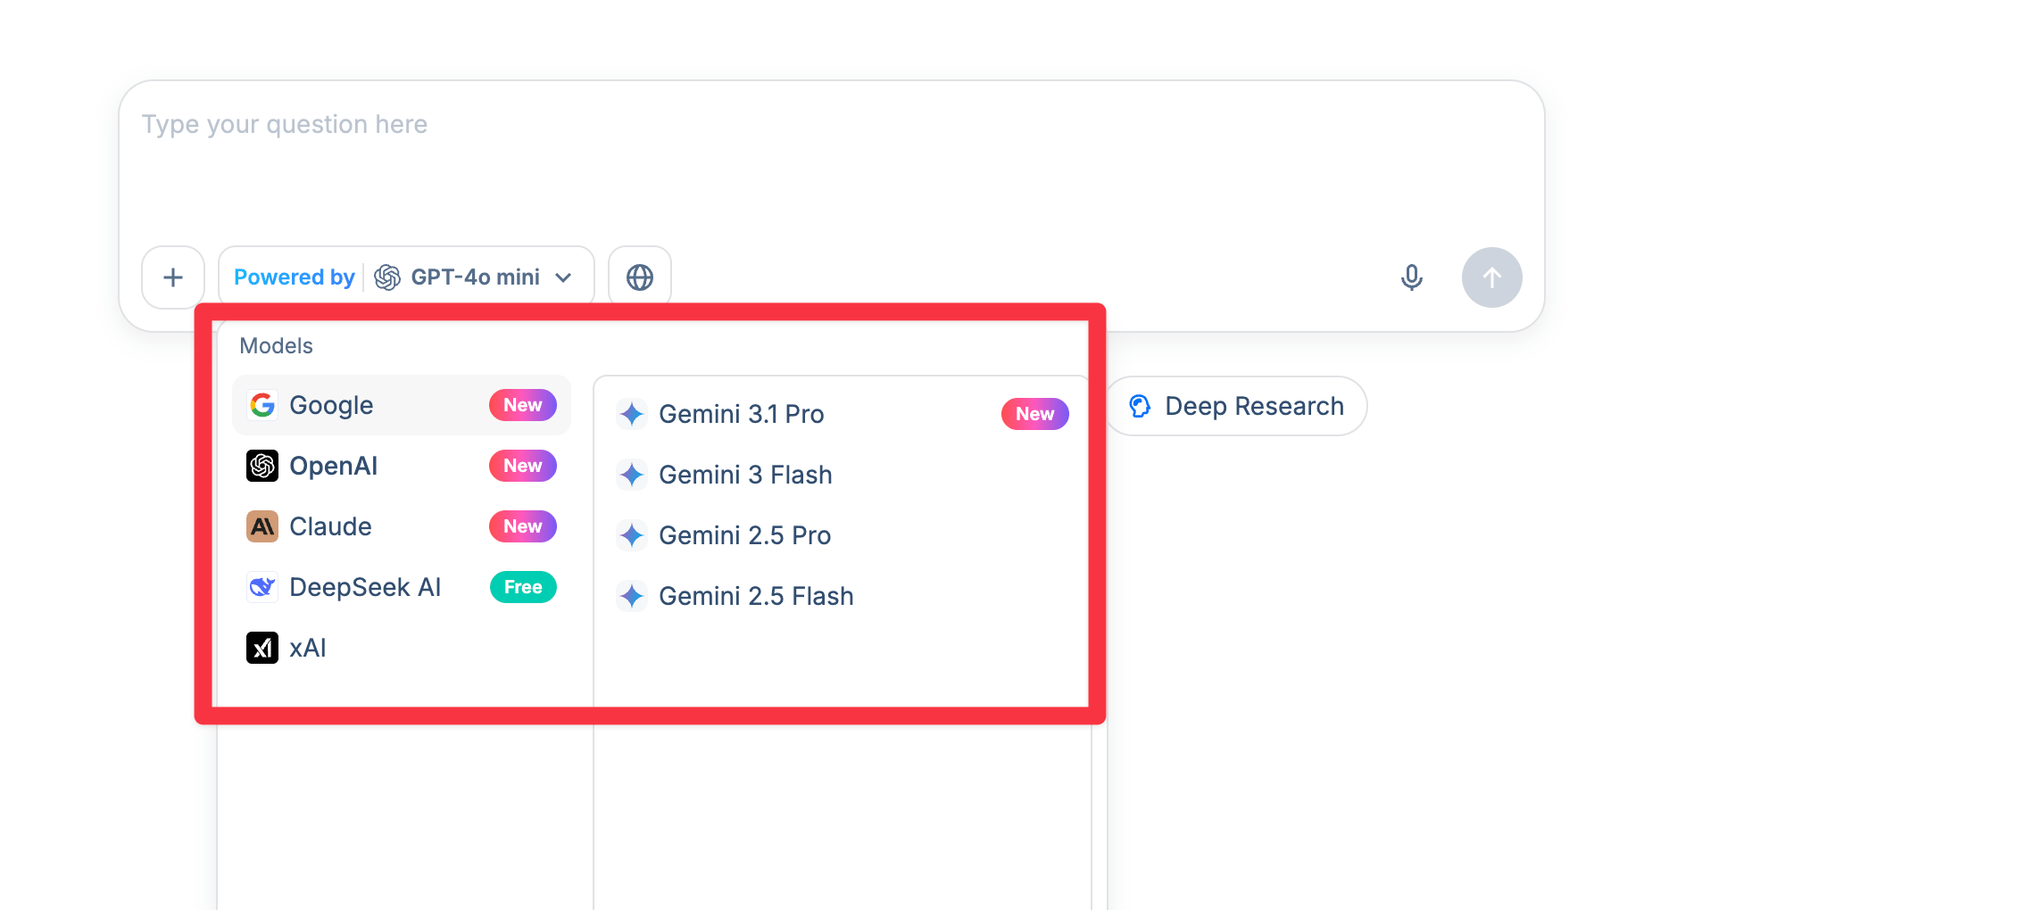Viewport: 2026px width, 910px height.
Task: Click the plus attachment icon
Action: click(173, 277)
